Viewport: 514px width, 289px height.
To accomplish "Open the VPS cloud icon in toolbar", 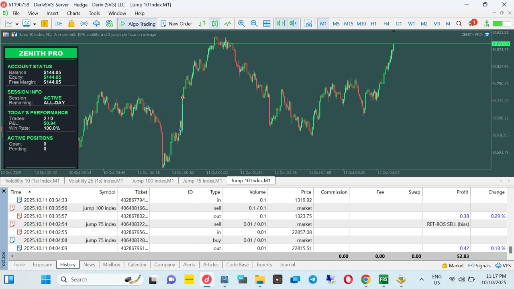I will pos(96,24).
